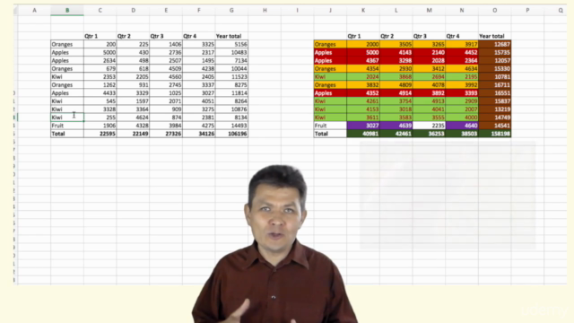Select the cell showing 11523
574x323 pixels.
pos(231,76)
